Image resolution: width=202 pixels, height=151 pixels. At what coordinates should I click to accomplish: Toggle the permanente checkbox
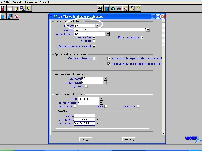click(75, 106)
